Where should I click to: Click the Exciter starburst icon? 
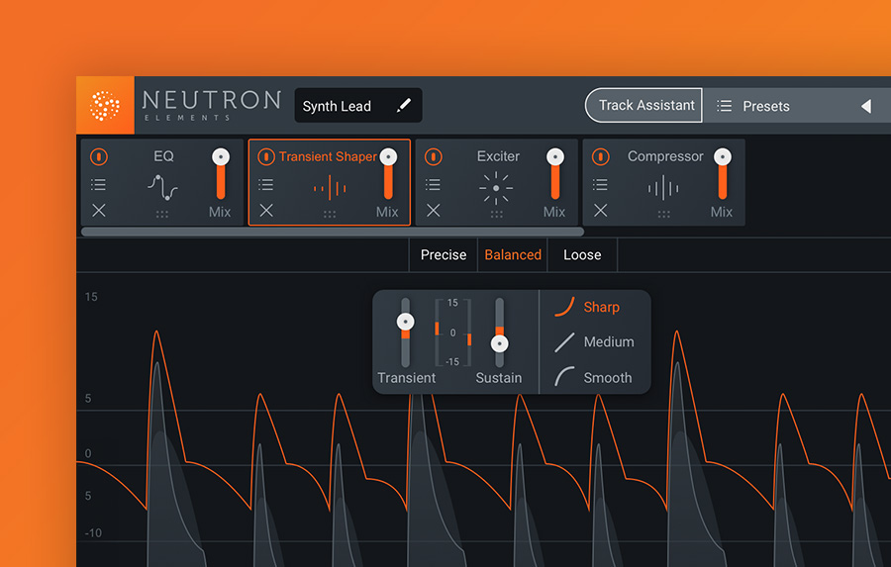(496, 187)
